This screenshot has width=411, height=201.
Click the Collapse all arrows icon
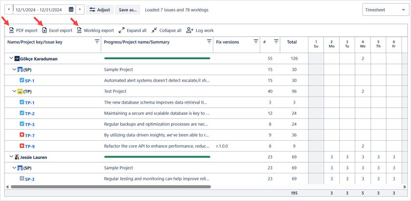154,31
